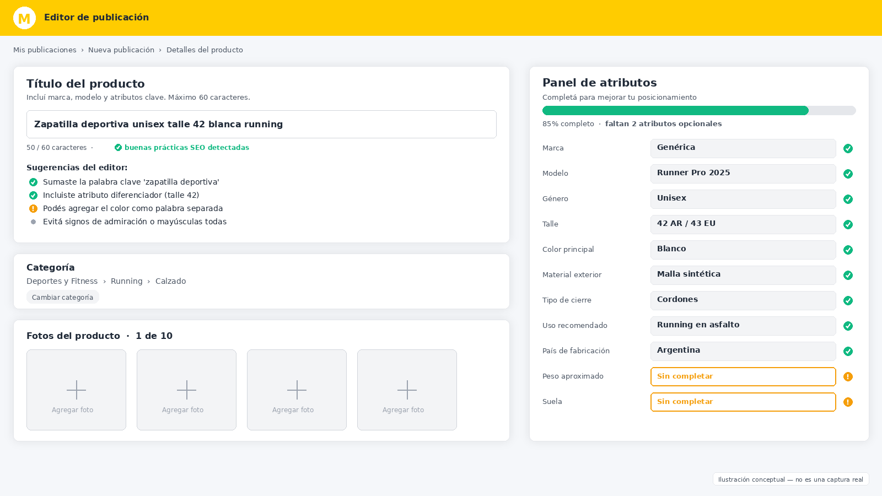882x496 pixels.
Task: Click '85% completo' text
Action: 568,124
